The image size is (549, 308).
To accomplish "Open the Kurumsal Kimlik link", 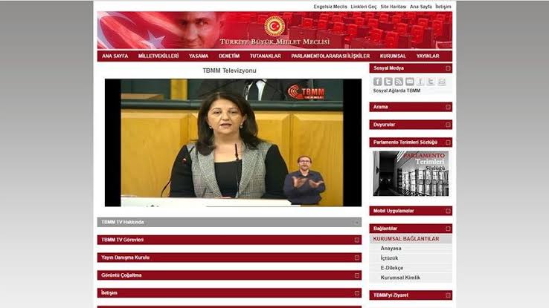I will 400,278.
